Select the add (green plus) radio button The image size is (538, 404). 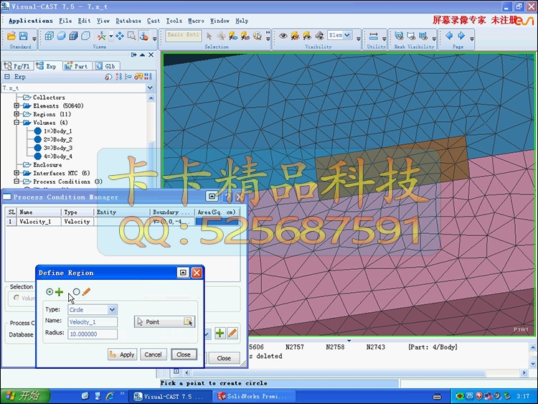49,292
